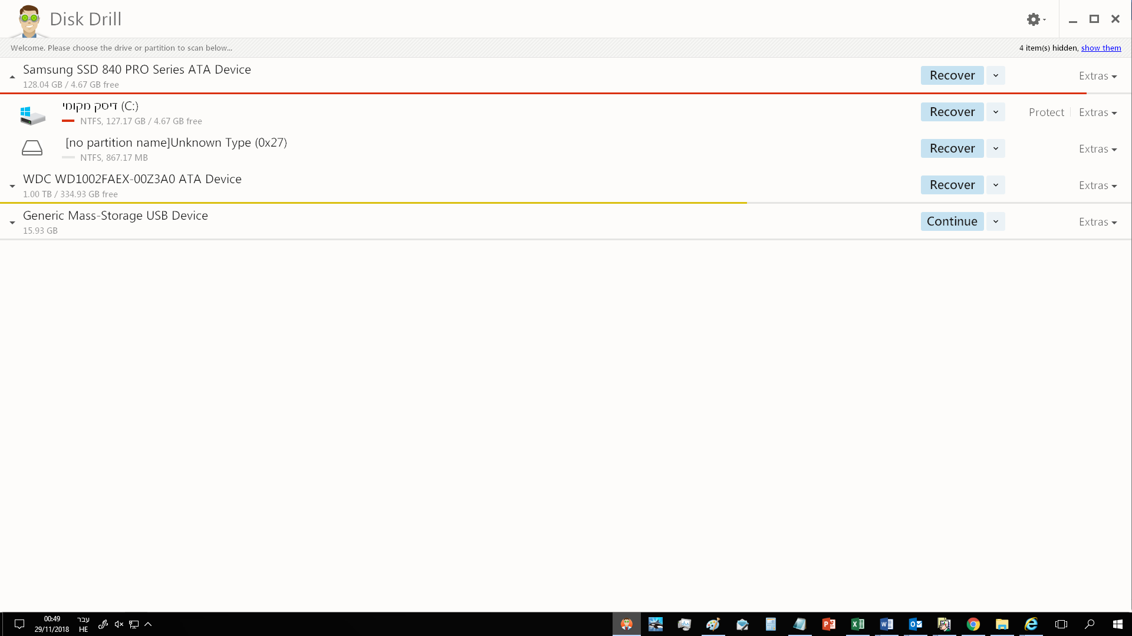Open Internet Explorer from the taskbar
The width and height of the screenshot is (1132, 636).
point(1031,624)
